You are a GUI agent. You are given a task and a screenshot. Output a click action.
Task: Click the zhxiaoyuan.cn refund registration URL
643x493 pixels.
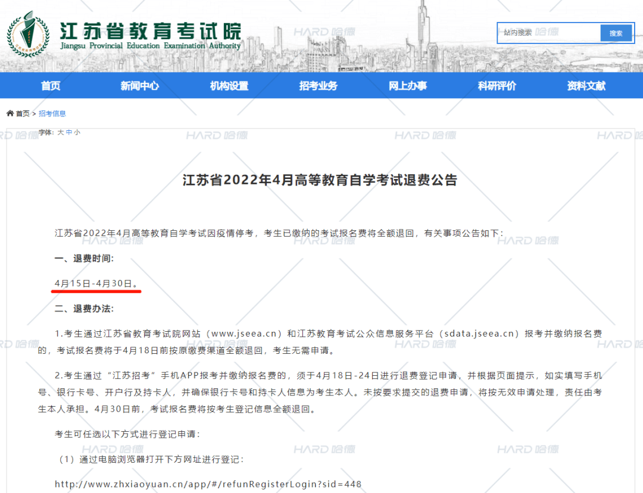208,484
